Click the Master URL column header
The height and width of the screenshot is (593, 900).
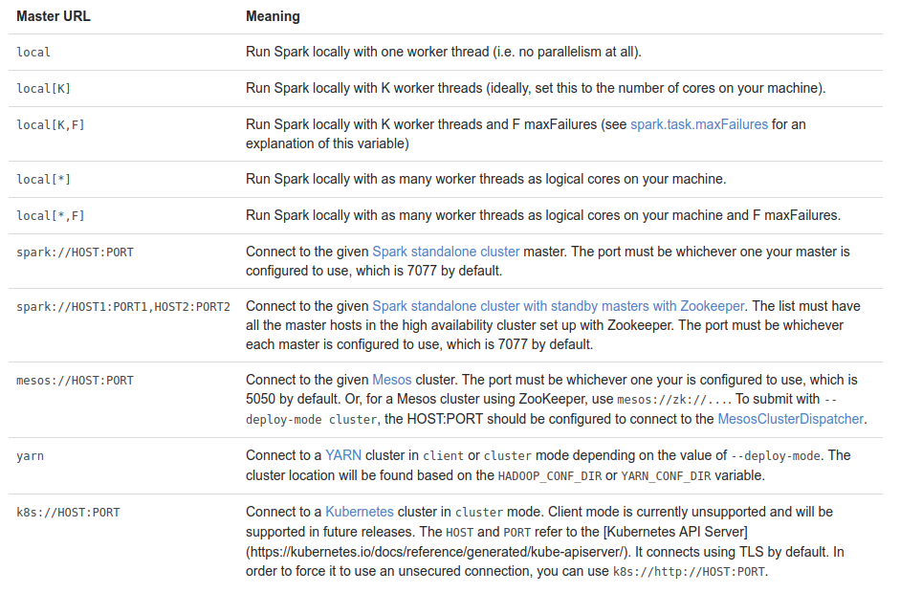pyautogui.click(x=54, y=16)
